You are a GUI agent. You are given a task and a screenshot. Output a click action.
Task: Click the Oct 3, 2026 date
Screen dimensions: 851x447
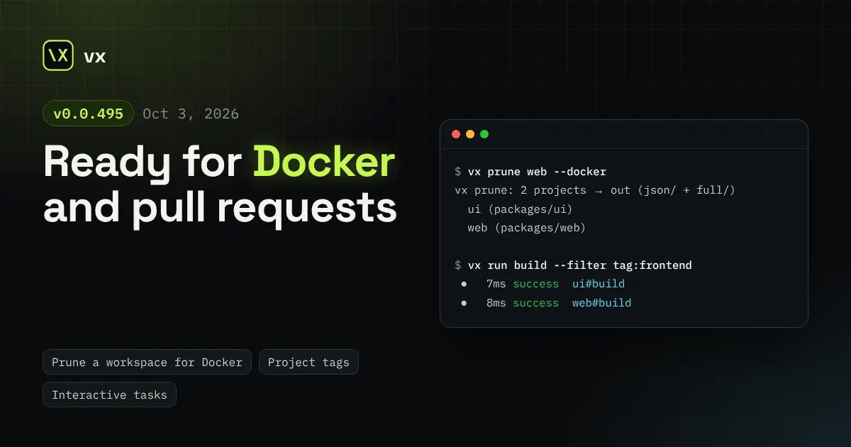point(191,114)
